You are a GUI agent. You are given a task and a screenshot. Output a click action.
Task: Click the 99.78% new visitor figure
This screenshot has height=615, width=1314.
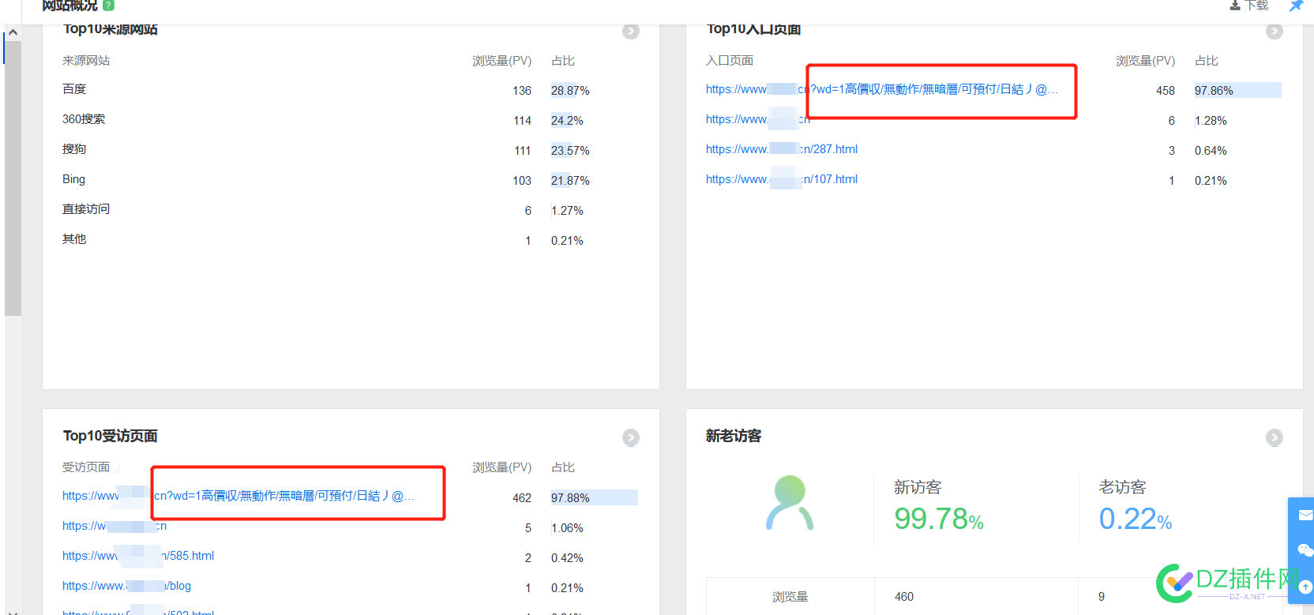click(x=939, y=519)
